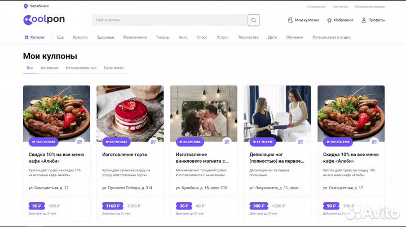Screen dimensions: 406x227
Task: Click the 30 ₽ price tag
Action: [x=184, y=206]
